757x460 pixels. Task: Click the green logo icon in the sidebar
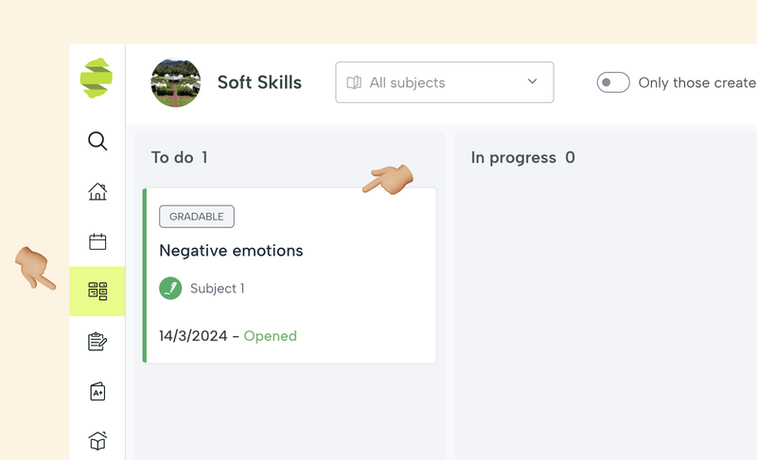[x=97, y=79]
